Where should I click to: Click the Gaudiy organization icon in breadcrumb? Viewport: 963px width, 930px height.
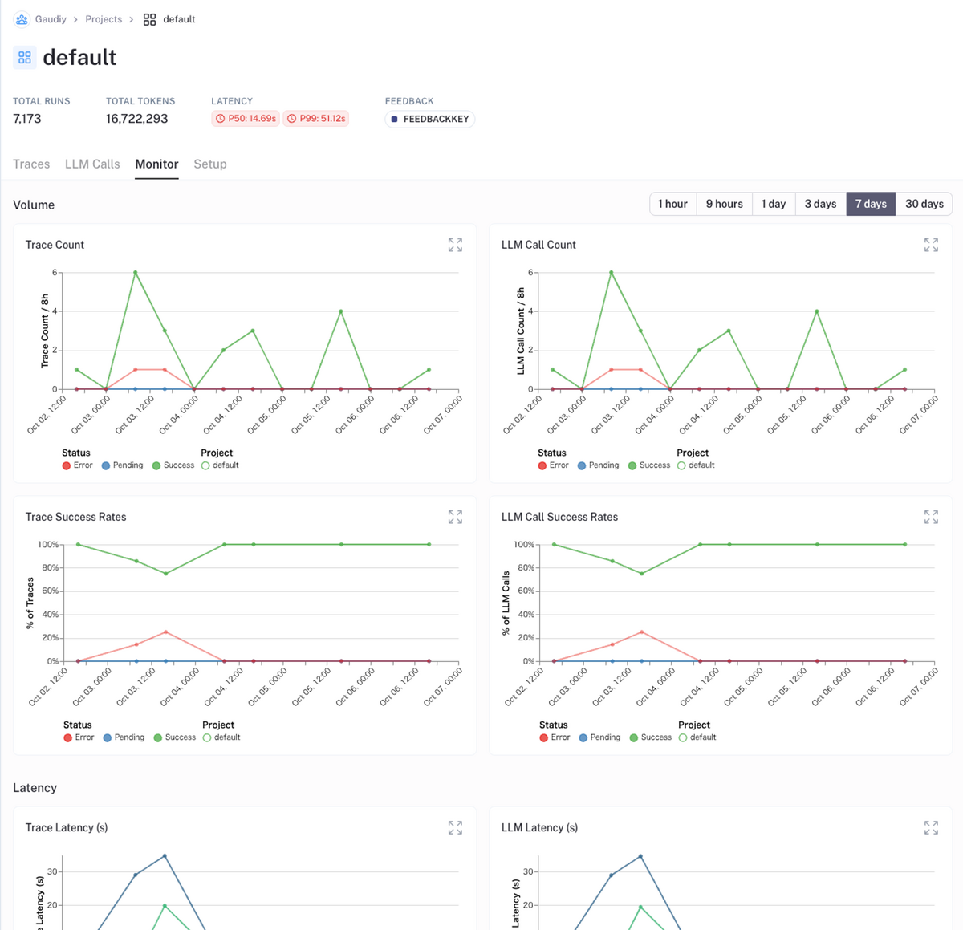pyautogui.click(x=22, y=19)
